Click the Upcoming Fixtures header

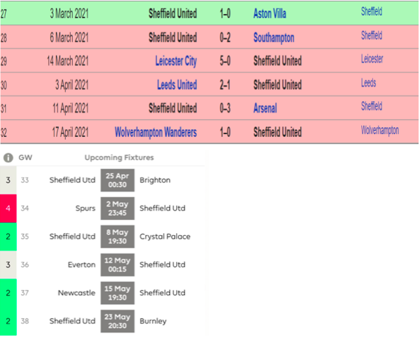tap(119, 157)
